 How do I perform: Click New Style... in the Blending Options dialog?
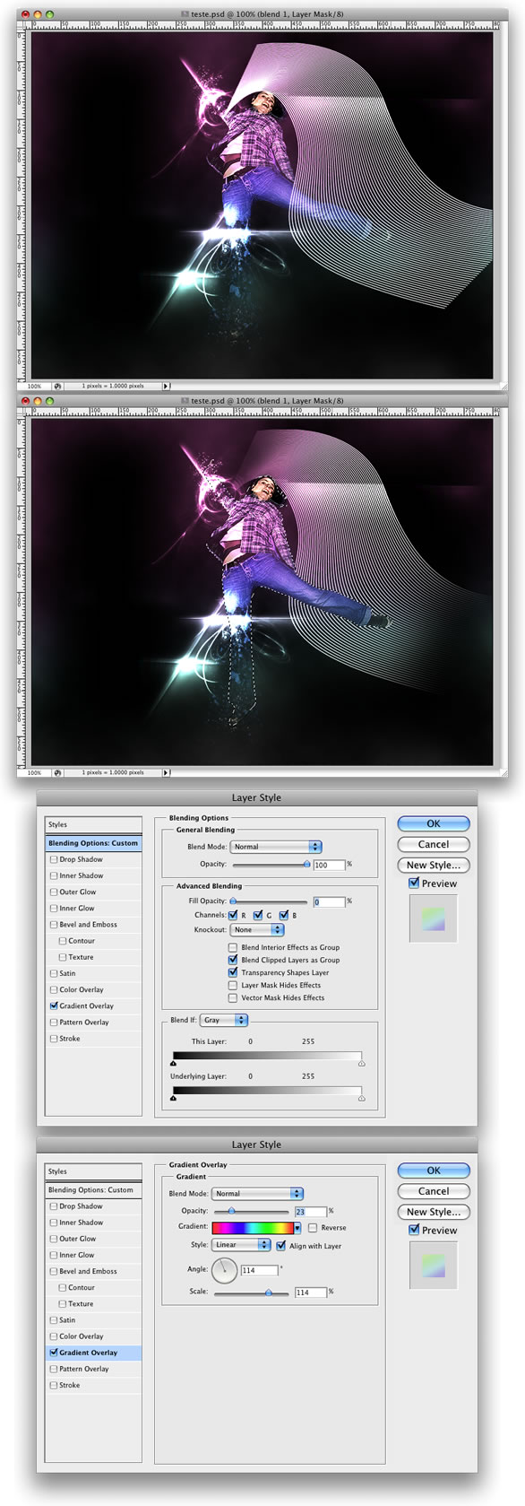pos(434,865)
